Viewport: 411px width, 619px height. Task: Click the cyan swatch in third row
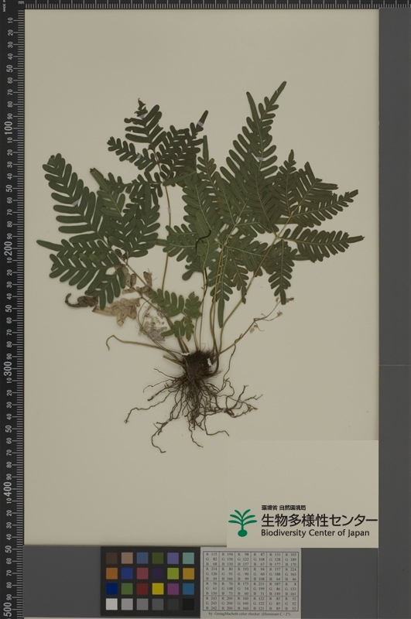click(x=188, y=589)
